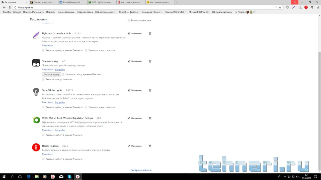Allow Lightshot access to links checkbox
321x180 pixels.
coord(86,50)
